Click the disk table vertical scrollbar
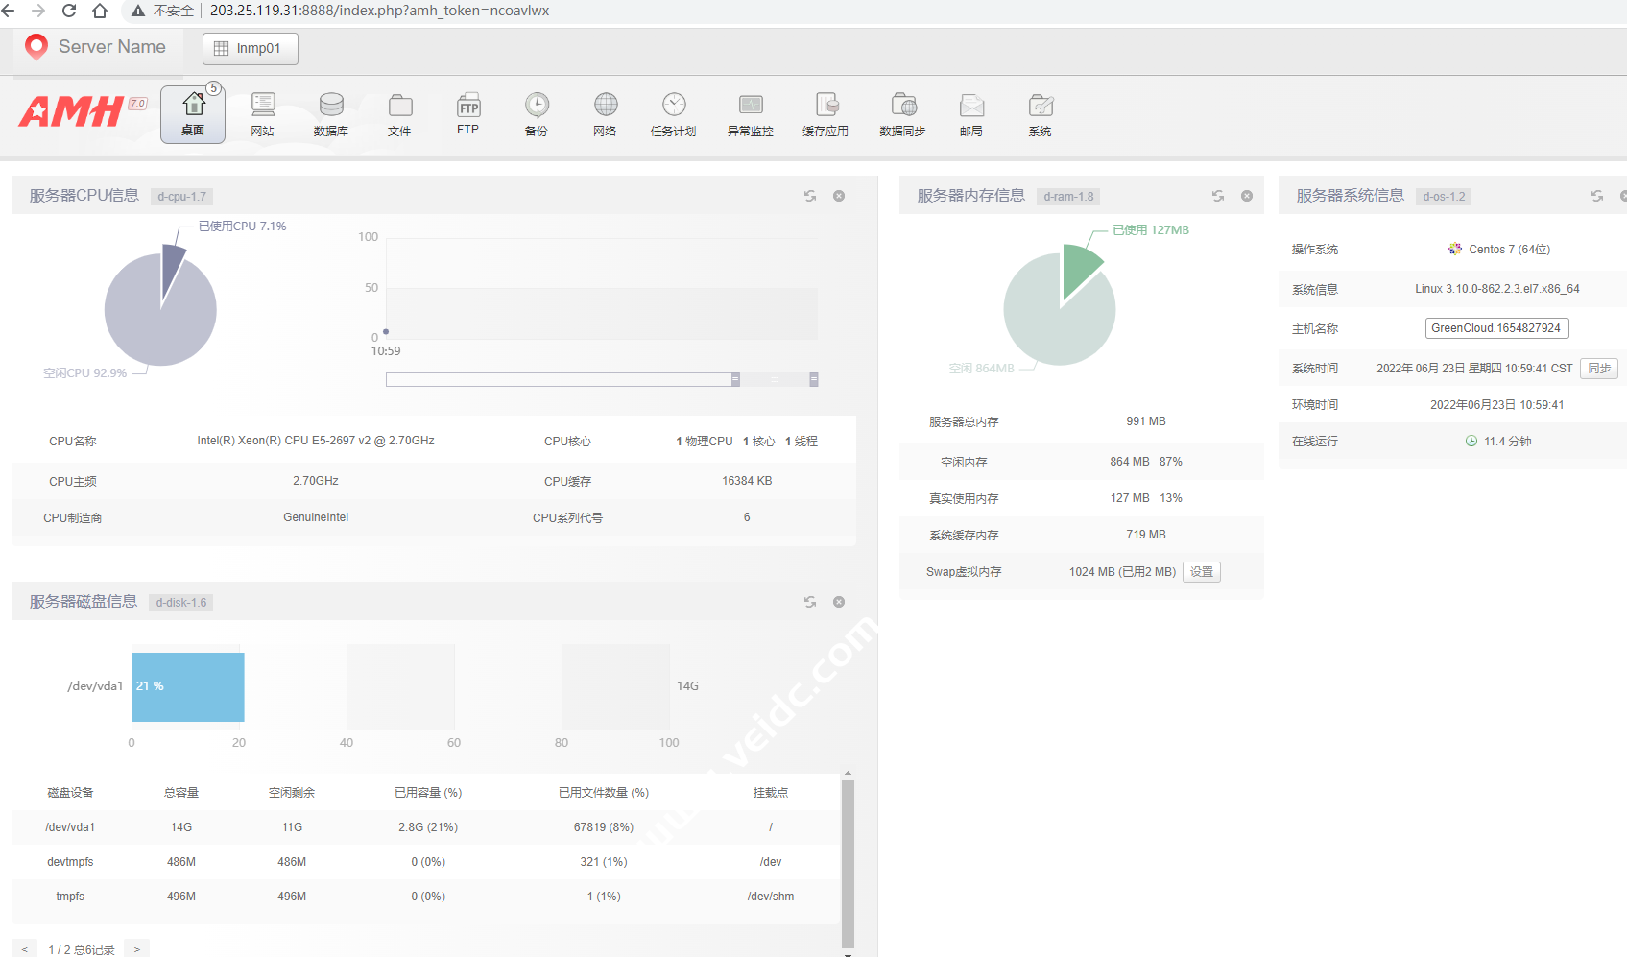 coord(848,862)
